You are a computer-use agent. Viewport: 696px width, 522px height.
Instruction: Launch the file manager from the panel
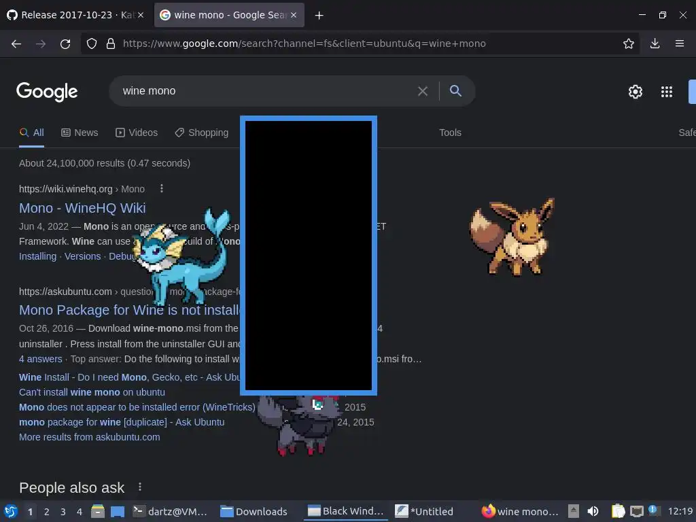point(98,511)
